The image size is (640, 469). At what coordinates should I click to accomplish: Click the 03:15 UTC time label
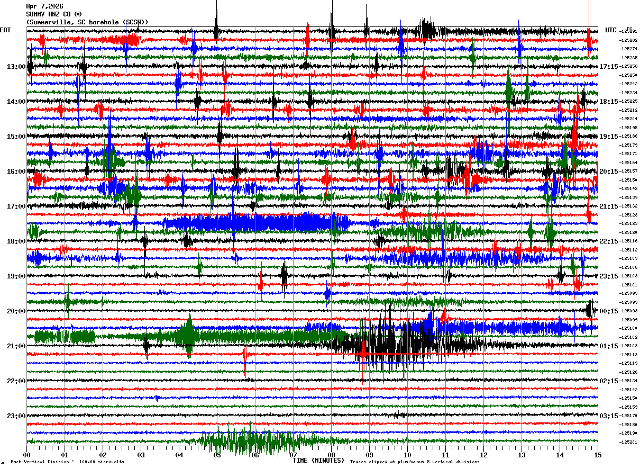pyautogui.click(x=608, y=416)
